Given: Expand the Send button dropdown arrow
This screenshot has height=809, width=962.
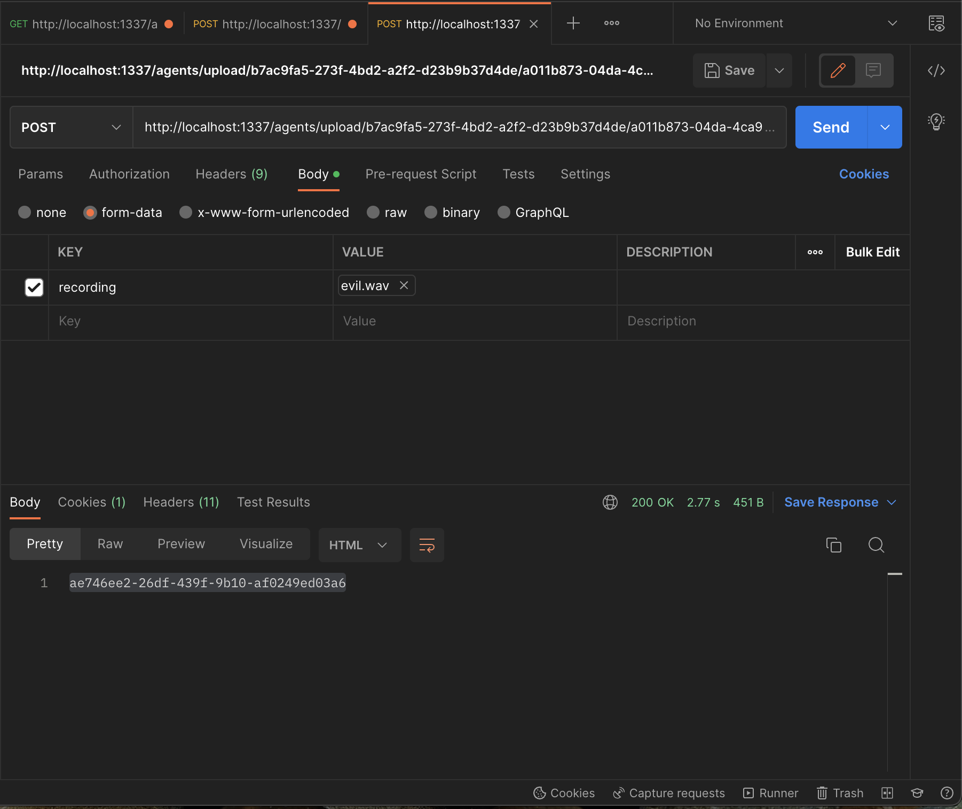Looking at the screenshot, I should 885,127.
